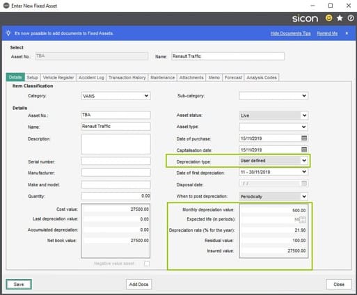Image resolution: width=357 pixels, height=295 pixels.
Task: Switch to the Setup tab
Action: coord(32,77)
